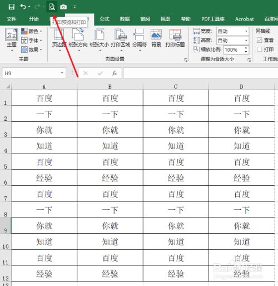Open the 效果 theme effects dropdown
The image size is (278, 286).
(x=32, y=50)
